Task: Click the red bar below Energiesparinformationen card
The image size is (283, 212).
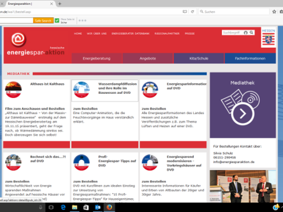Action: tap(173, 145)
